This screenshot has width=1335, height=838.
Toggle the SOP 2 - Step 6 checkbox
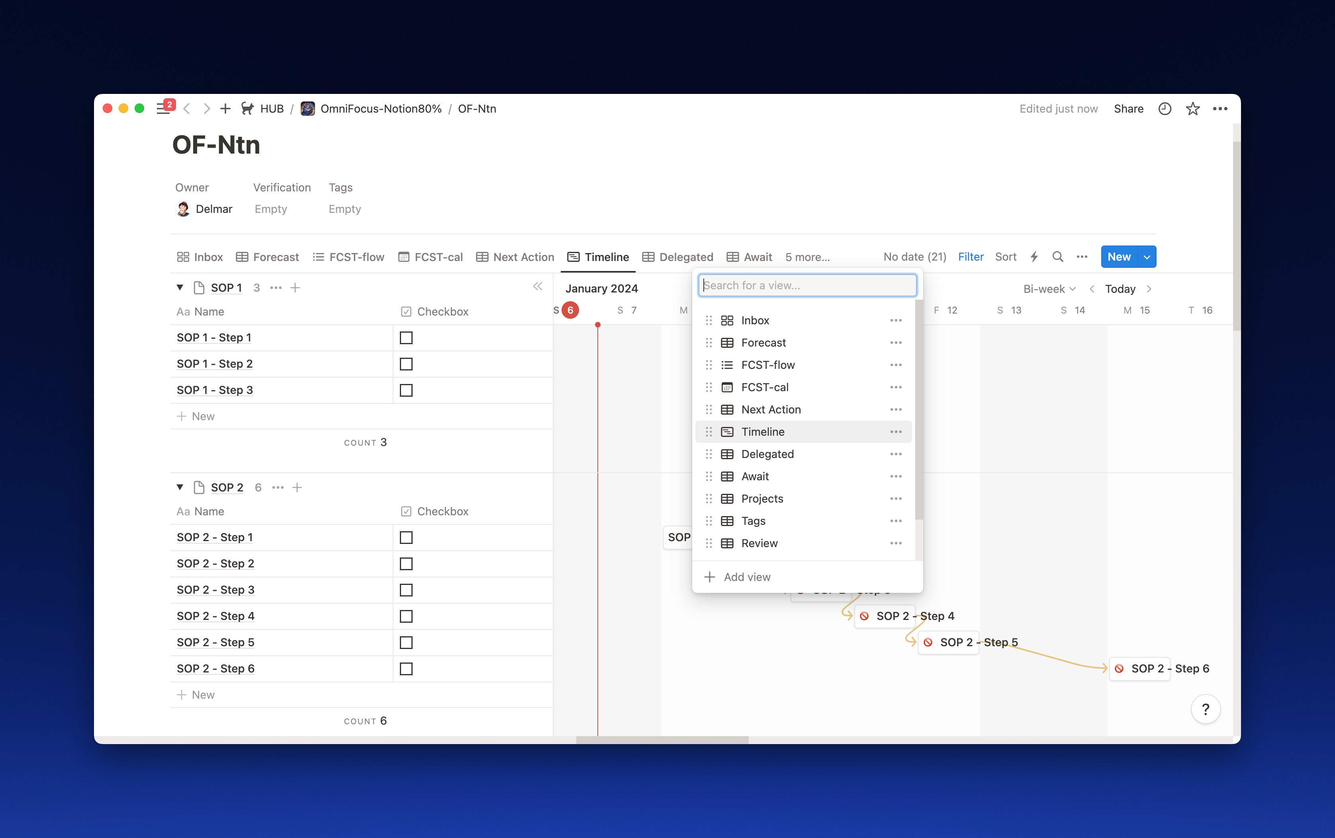click(406, 669)
